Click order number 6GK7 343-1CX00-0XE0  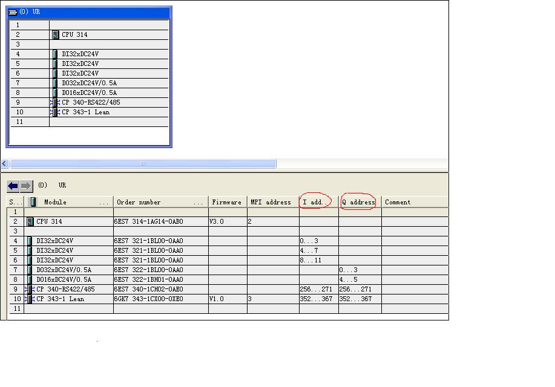(x=149, y=299)
